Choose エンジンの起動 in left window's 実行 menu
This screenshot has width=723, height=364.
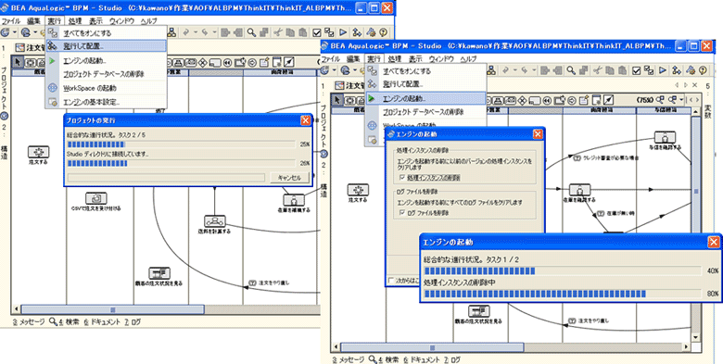pyautogui.click(x=107, y=61)
